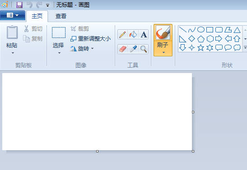This screenshot has width=247, height=170.
Task: Pick the Eraser tool
Action: click(x=122, y=49)
